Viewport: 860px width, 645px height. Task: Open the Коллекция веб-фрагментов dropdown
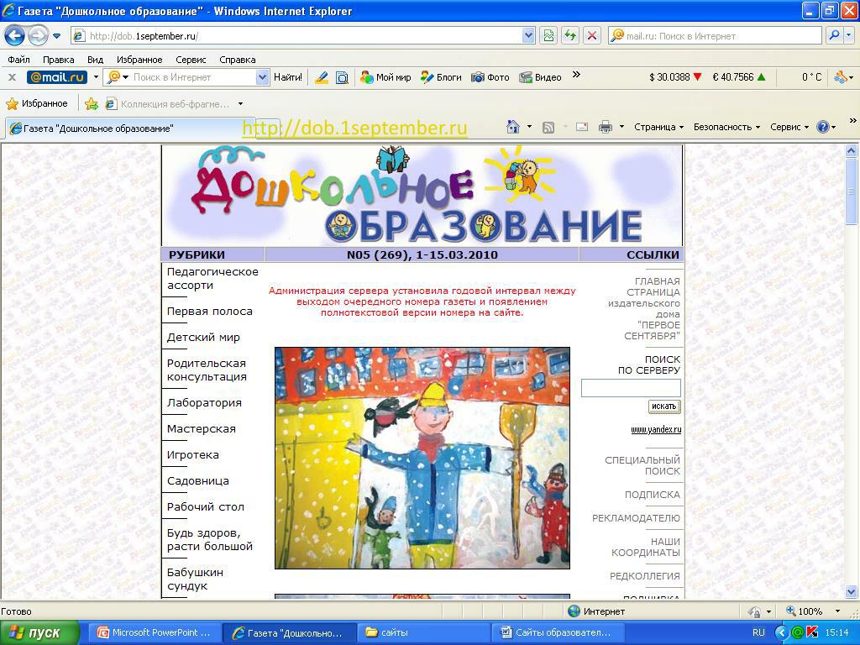coord(240,103)
